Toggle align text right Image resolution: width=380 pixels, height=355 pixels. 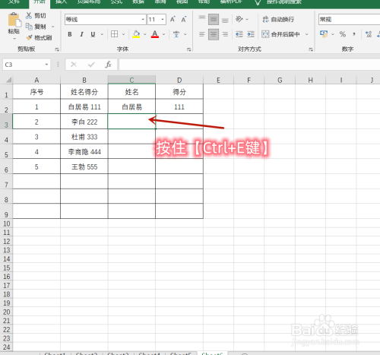[x=225, y=34]
